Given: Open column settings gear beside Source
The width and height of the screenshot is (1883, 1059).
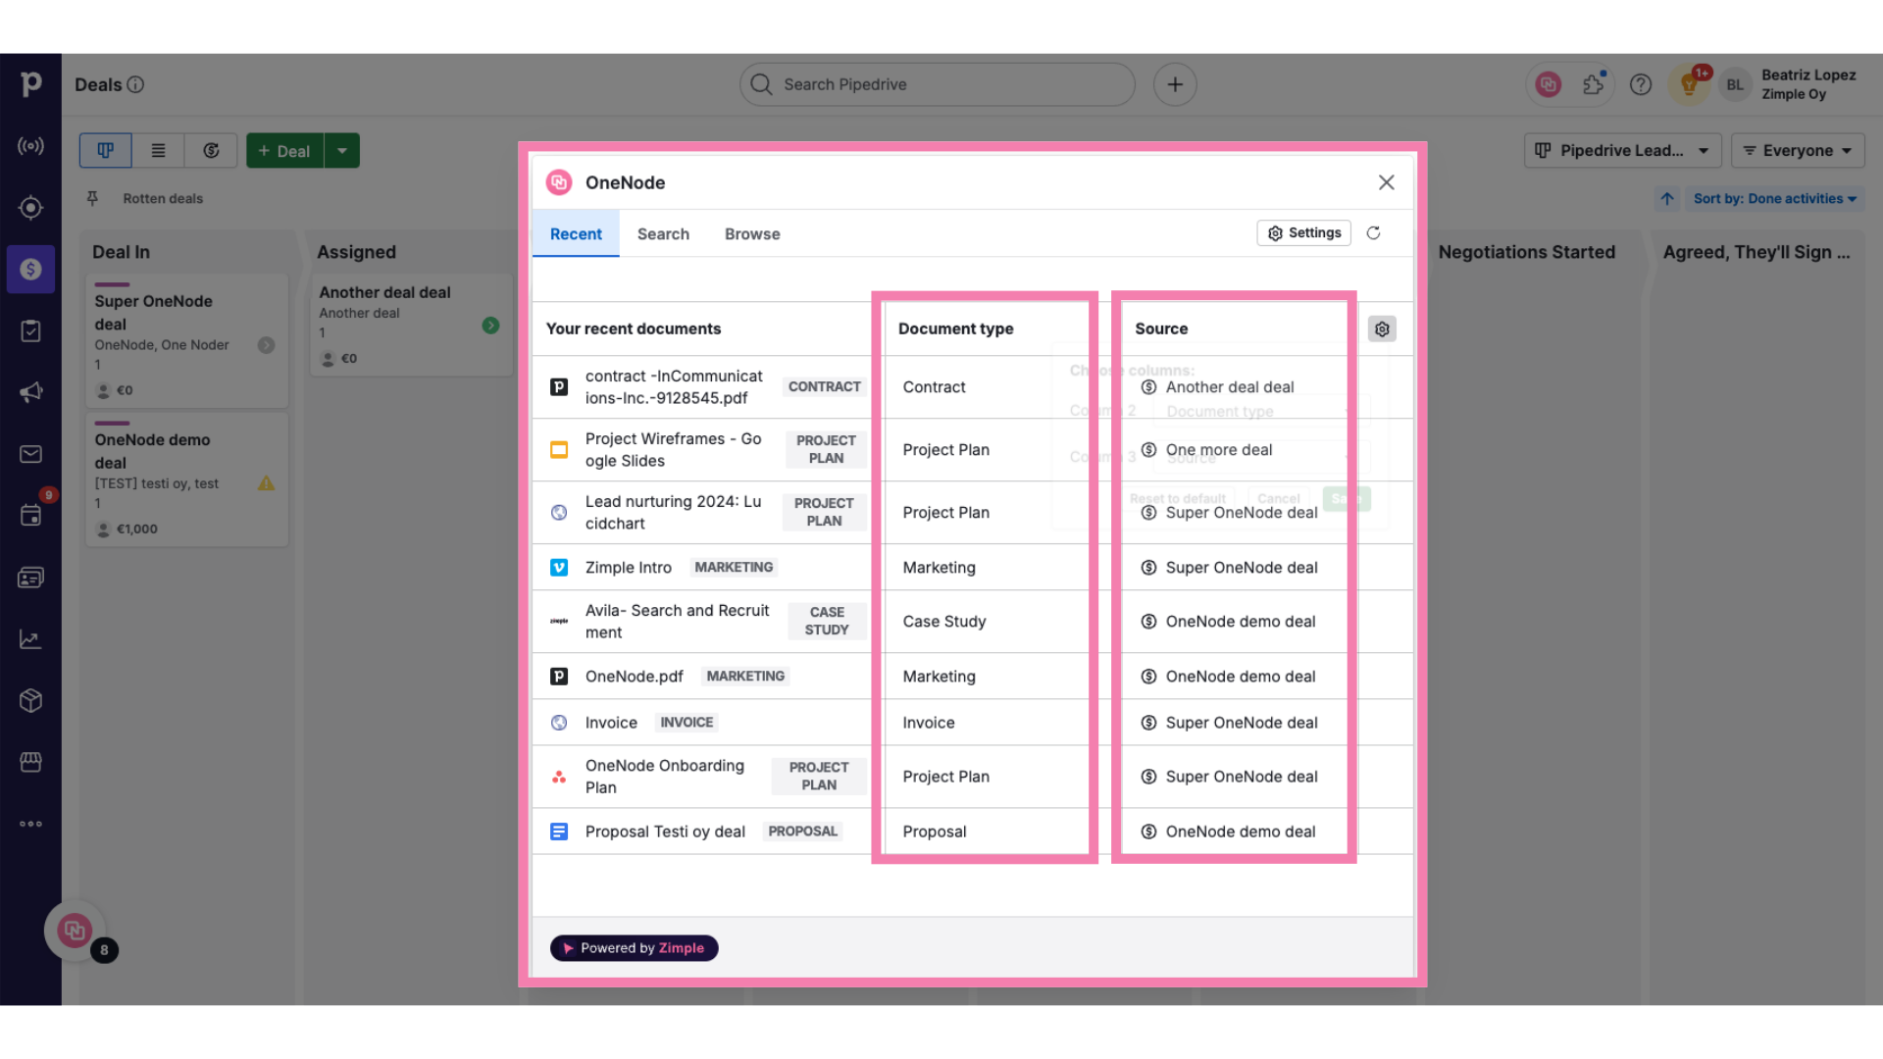Looking at the screenshot, I should click(1382, 328).
